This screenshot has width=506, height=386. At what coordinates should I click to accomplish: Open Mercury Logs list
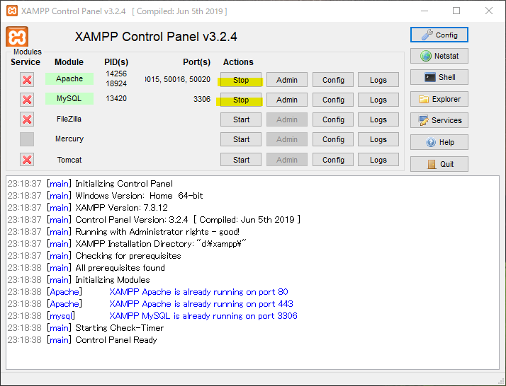(378, 139)
